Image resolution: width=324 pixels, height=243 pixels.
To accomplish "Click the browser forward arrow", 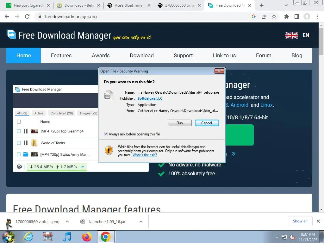I will click(x=17, y=16).
